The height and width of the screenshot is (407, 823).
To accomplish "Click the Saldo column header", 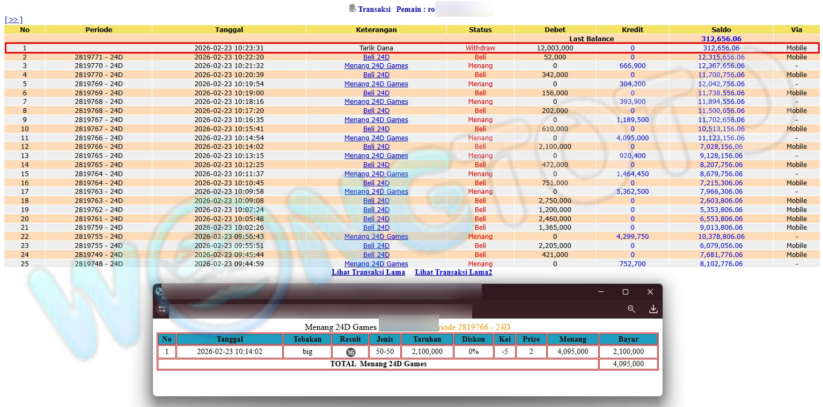I will coord(721,29).
